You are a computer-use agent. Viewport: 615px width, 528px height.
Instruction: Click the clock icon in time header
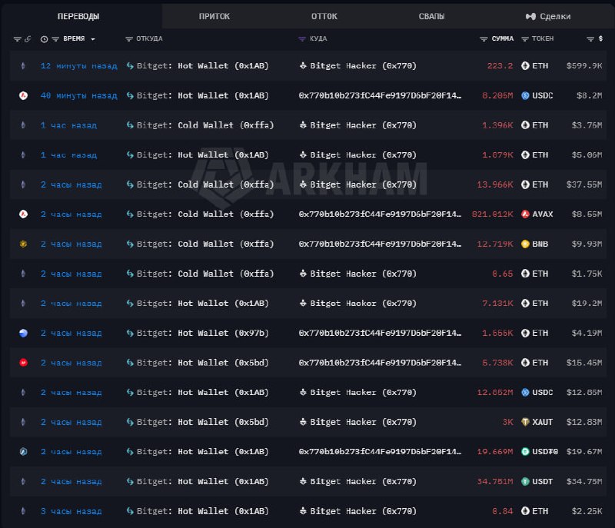[44, 39]
